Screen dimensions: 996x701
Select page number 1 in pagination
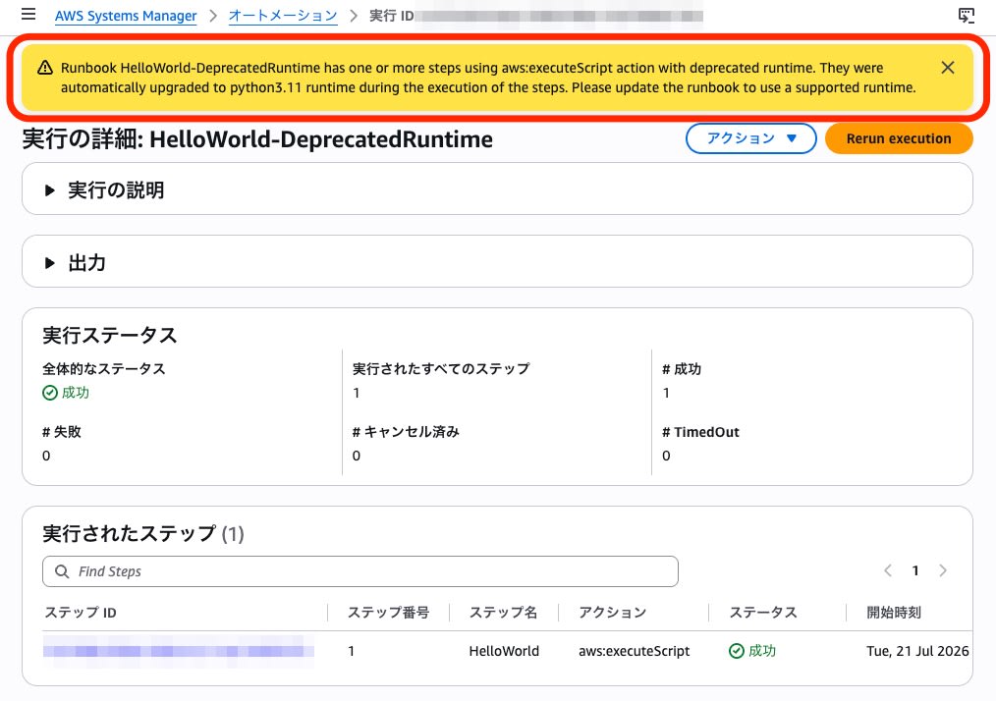[915, 570]
